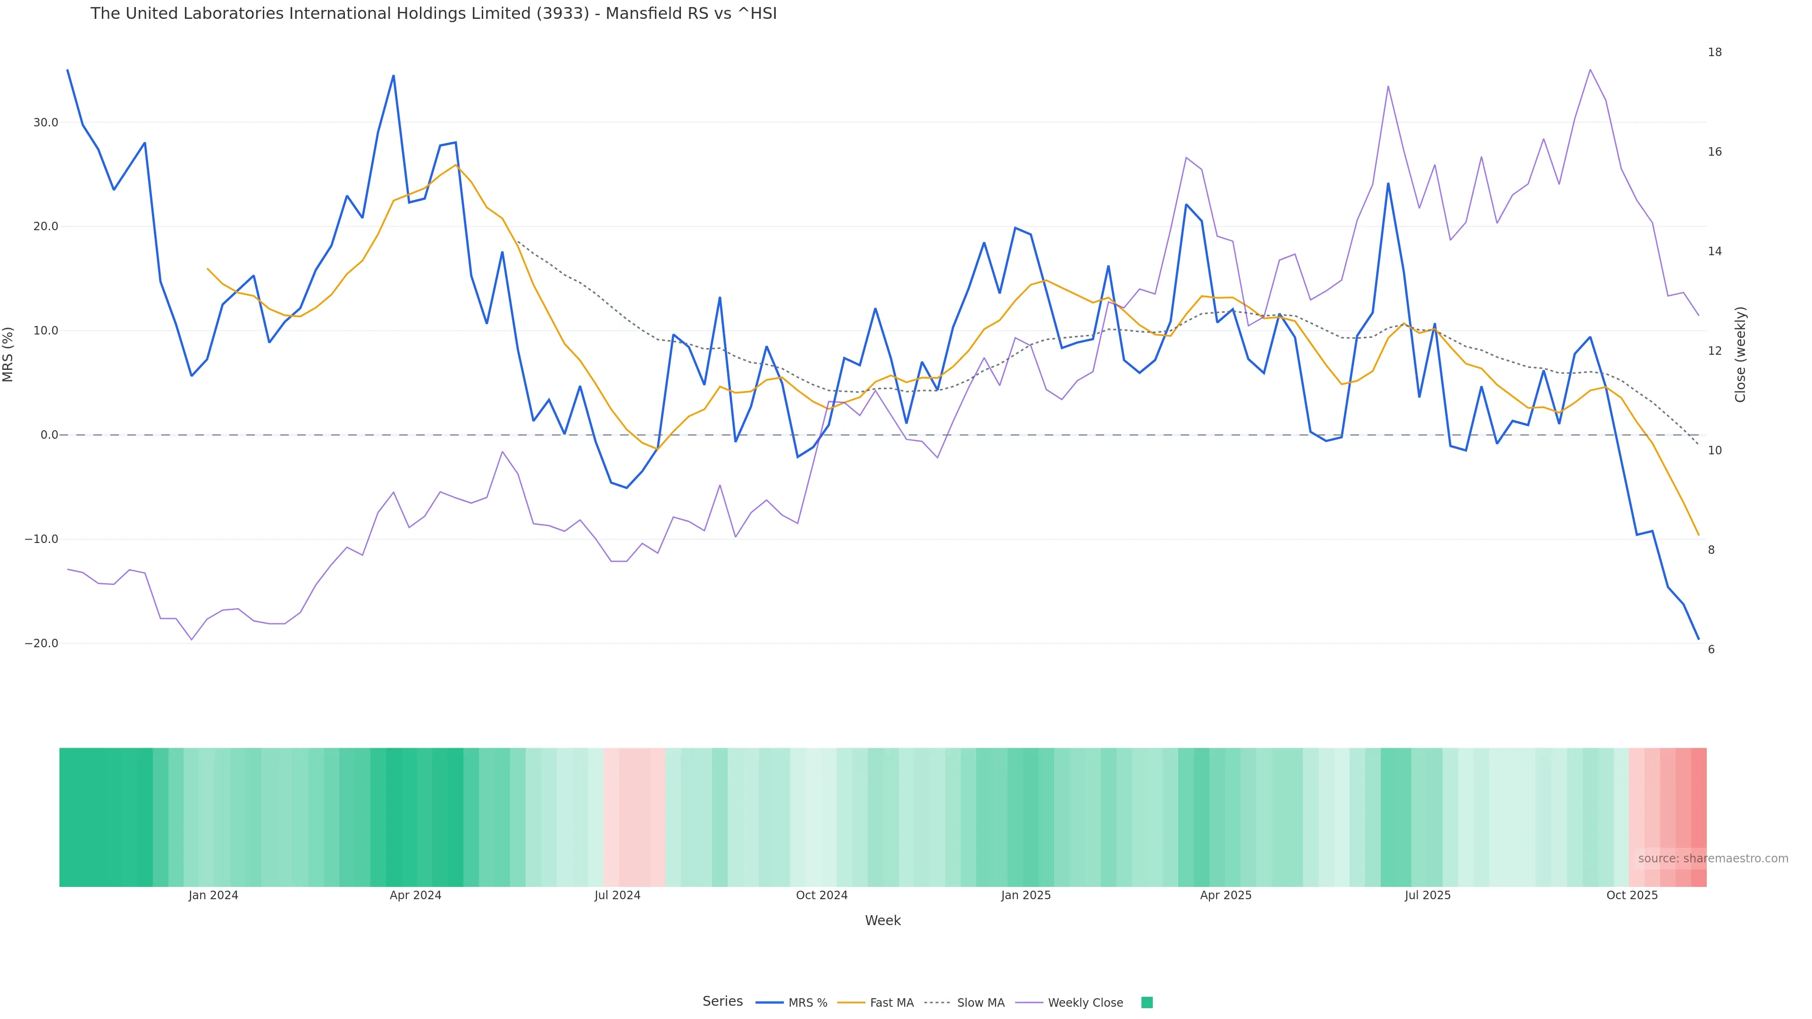Click the 0.0 tick on MRS axis
The height and width of the screenshot is (1019, 1812).
(49, 434)
